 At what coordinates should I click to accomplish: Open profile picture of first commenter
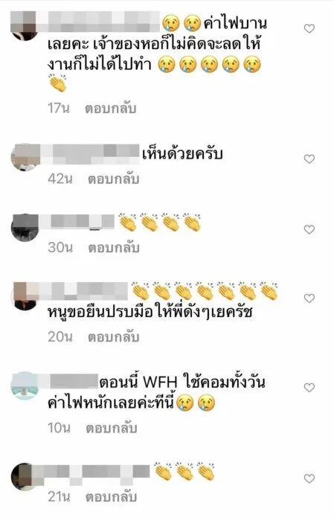coord(25,26)
